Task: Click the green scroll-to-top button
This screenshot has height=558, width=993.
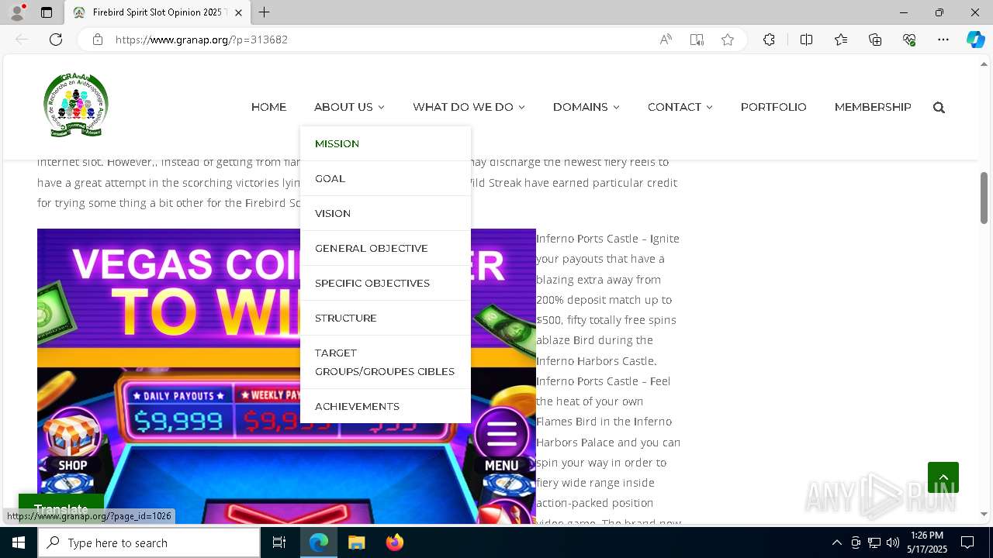Action: pyautogui.click(x=943, y=477)
